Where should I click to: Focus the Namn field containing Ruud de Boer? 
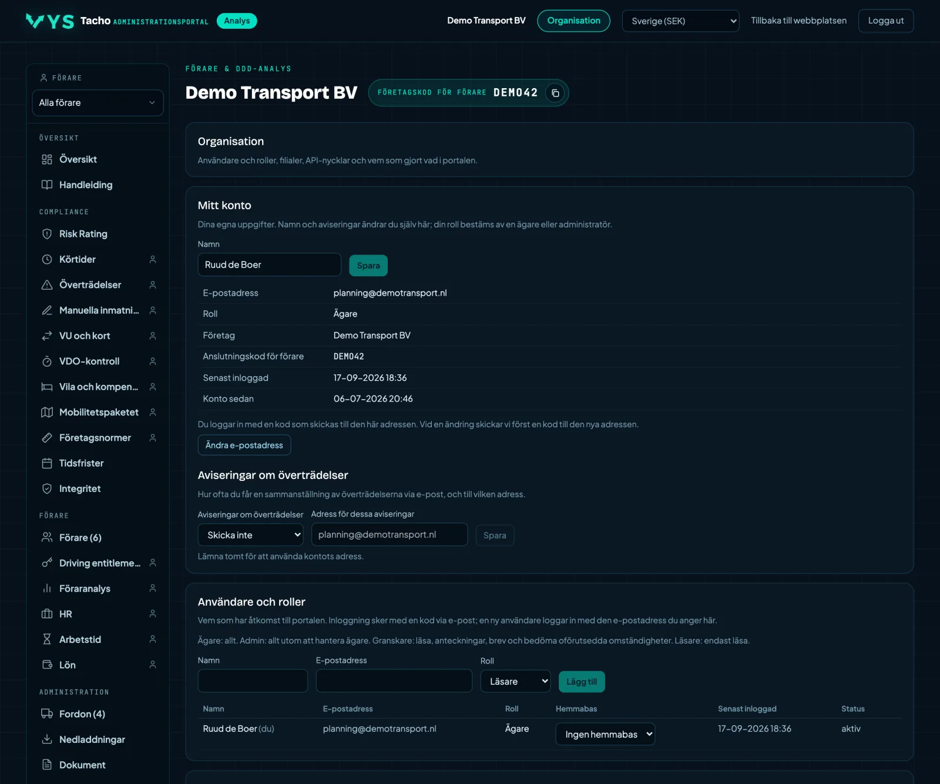point(270,264)
